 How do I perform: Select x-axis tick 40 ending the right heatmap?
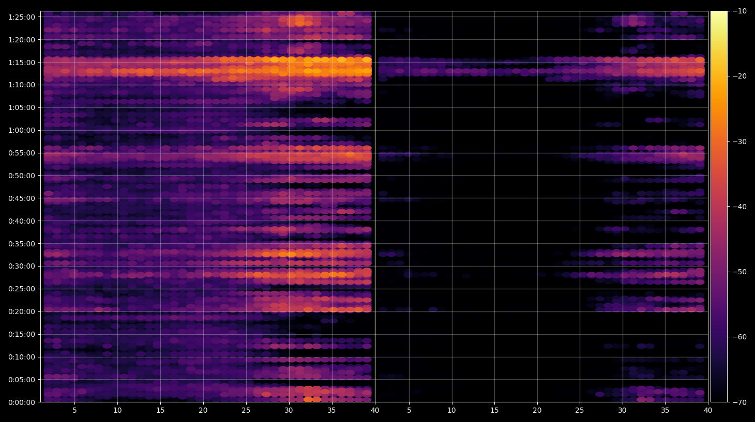(x=708, y=411)
